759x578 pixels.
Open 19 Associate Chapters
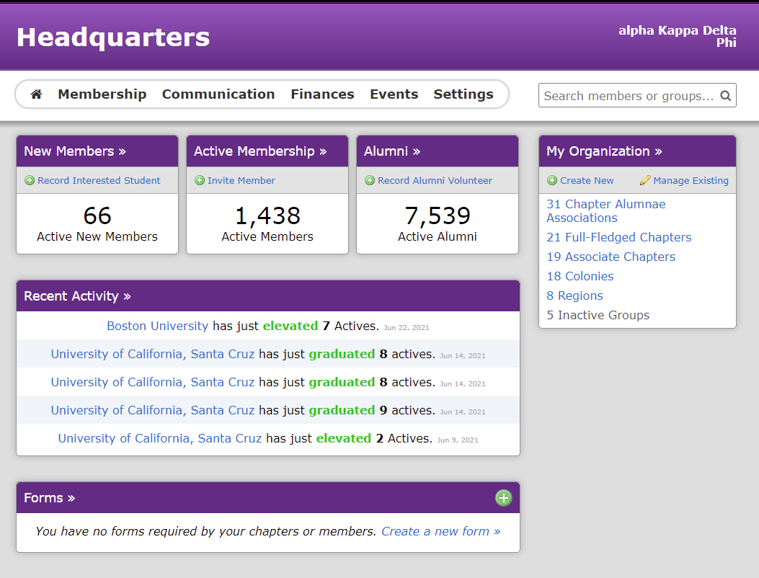pos(611,257)
